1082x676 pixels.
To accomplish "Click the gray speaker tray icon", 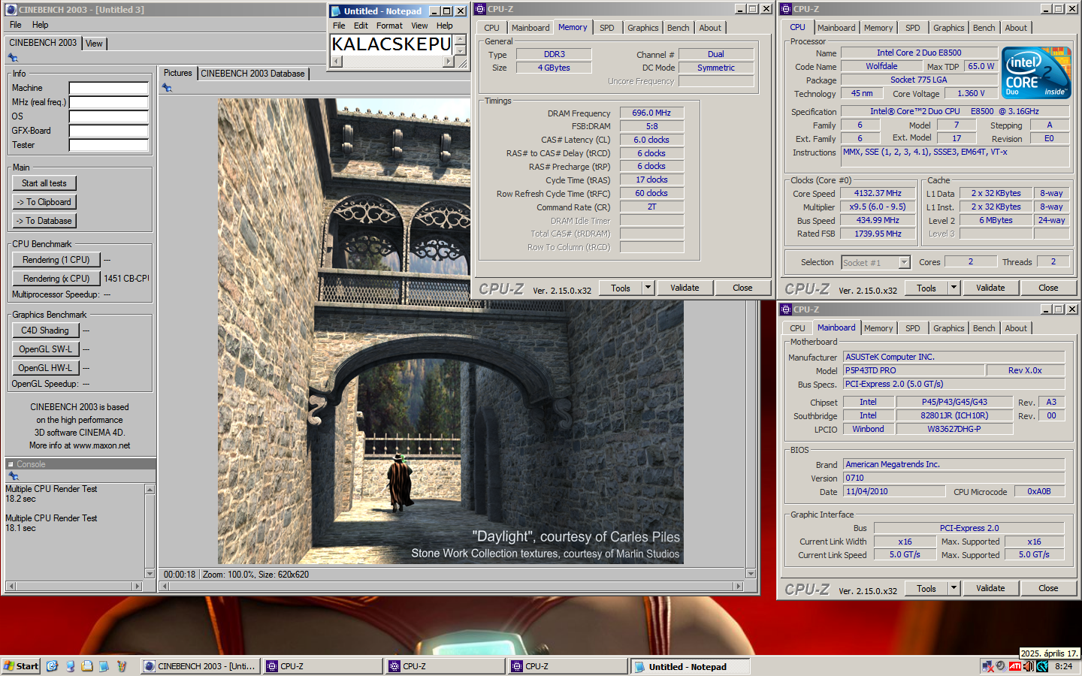I will point(1001,666).
